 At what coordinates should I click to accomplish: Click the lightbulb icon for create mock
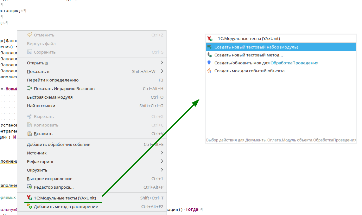click(x=209, y=63)
